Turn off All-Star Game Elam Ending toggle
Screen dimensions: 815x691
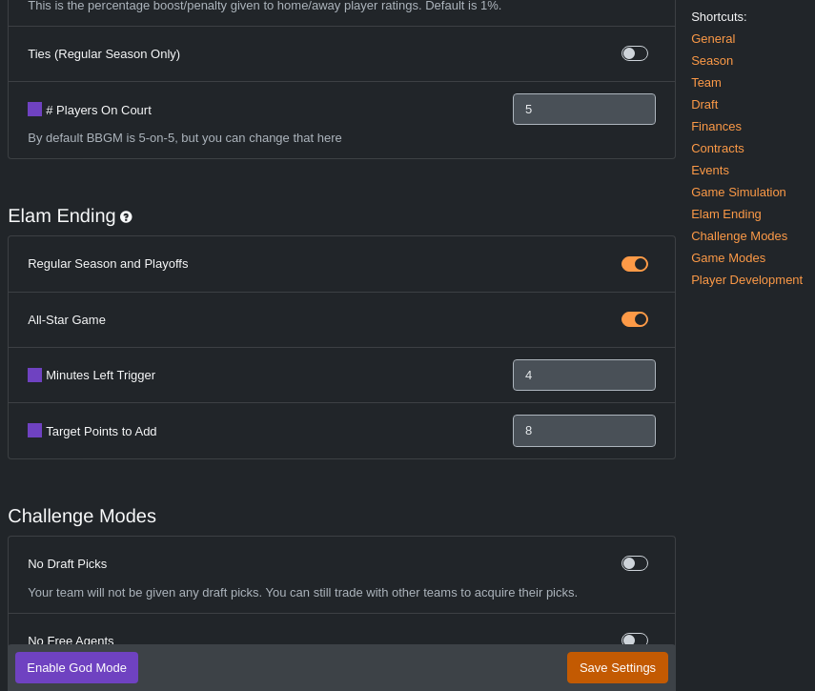635,319
